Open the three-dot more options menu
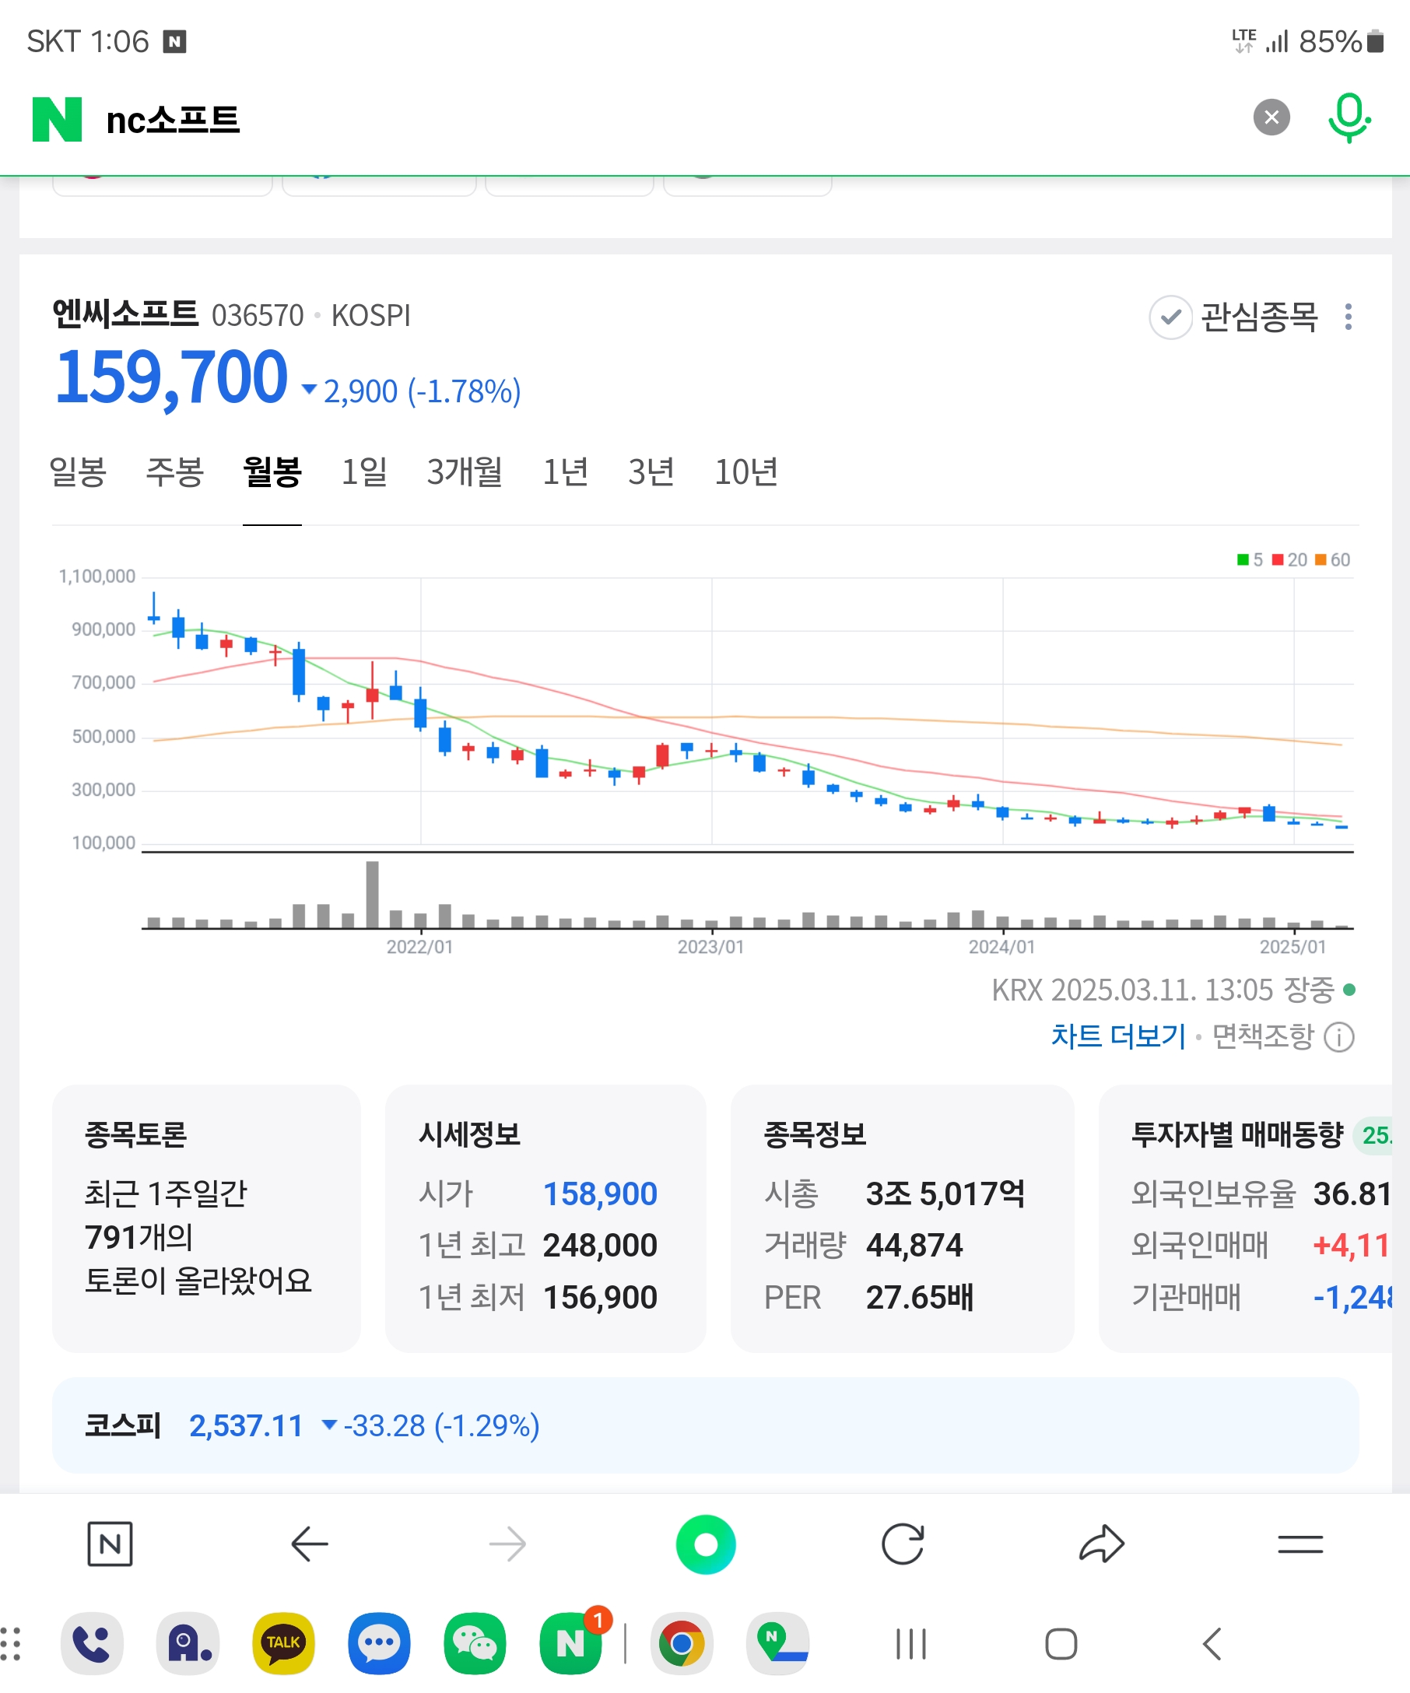This screenshot has height=1693, width=1410. click(x=1348, y=317)
